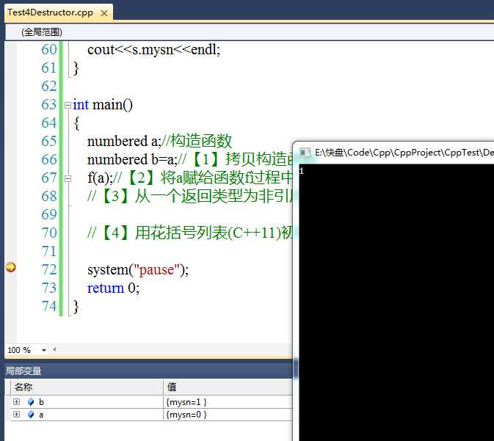Close the Test4Destructor.cpp tab
The height and width of the screenshot is (441, 494).
(x=104, y=13)
